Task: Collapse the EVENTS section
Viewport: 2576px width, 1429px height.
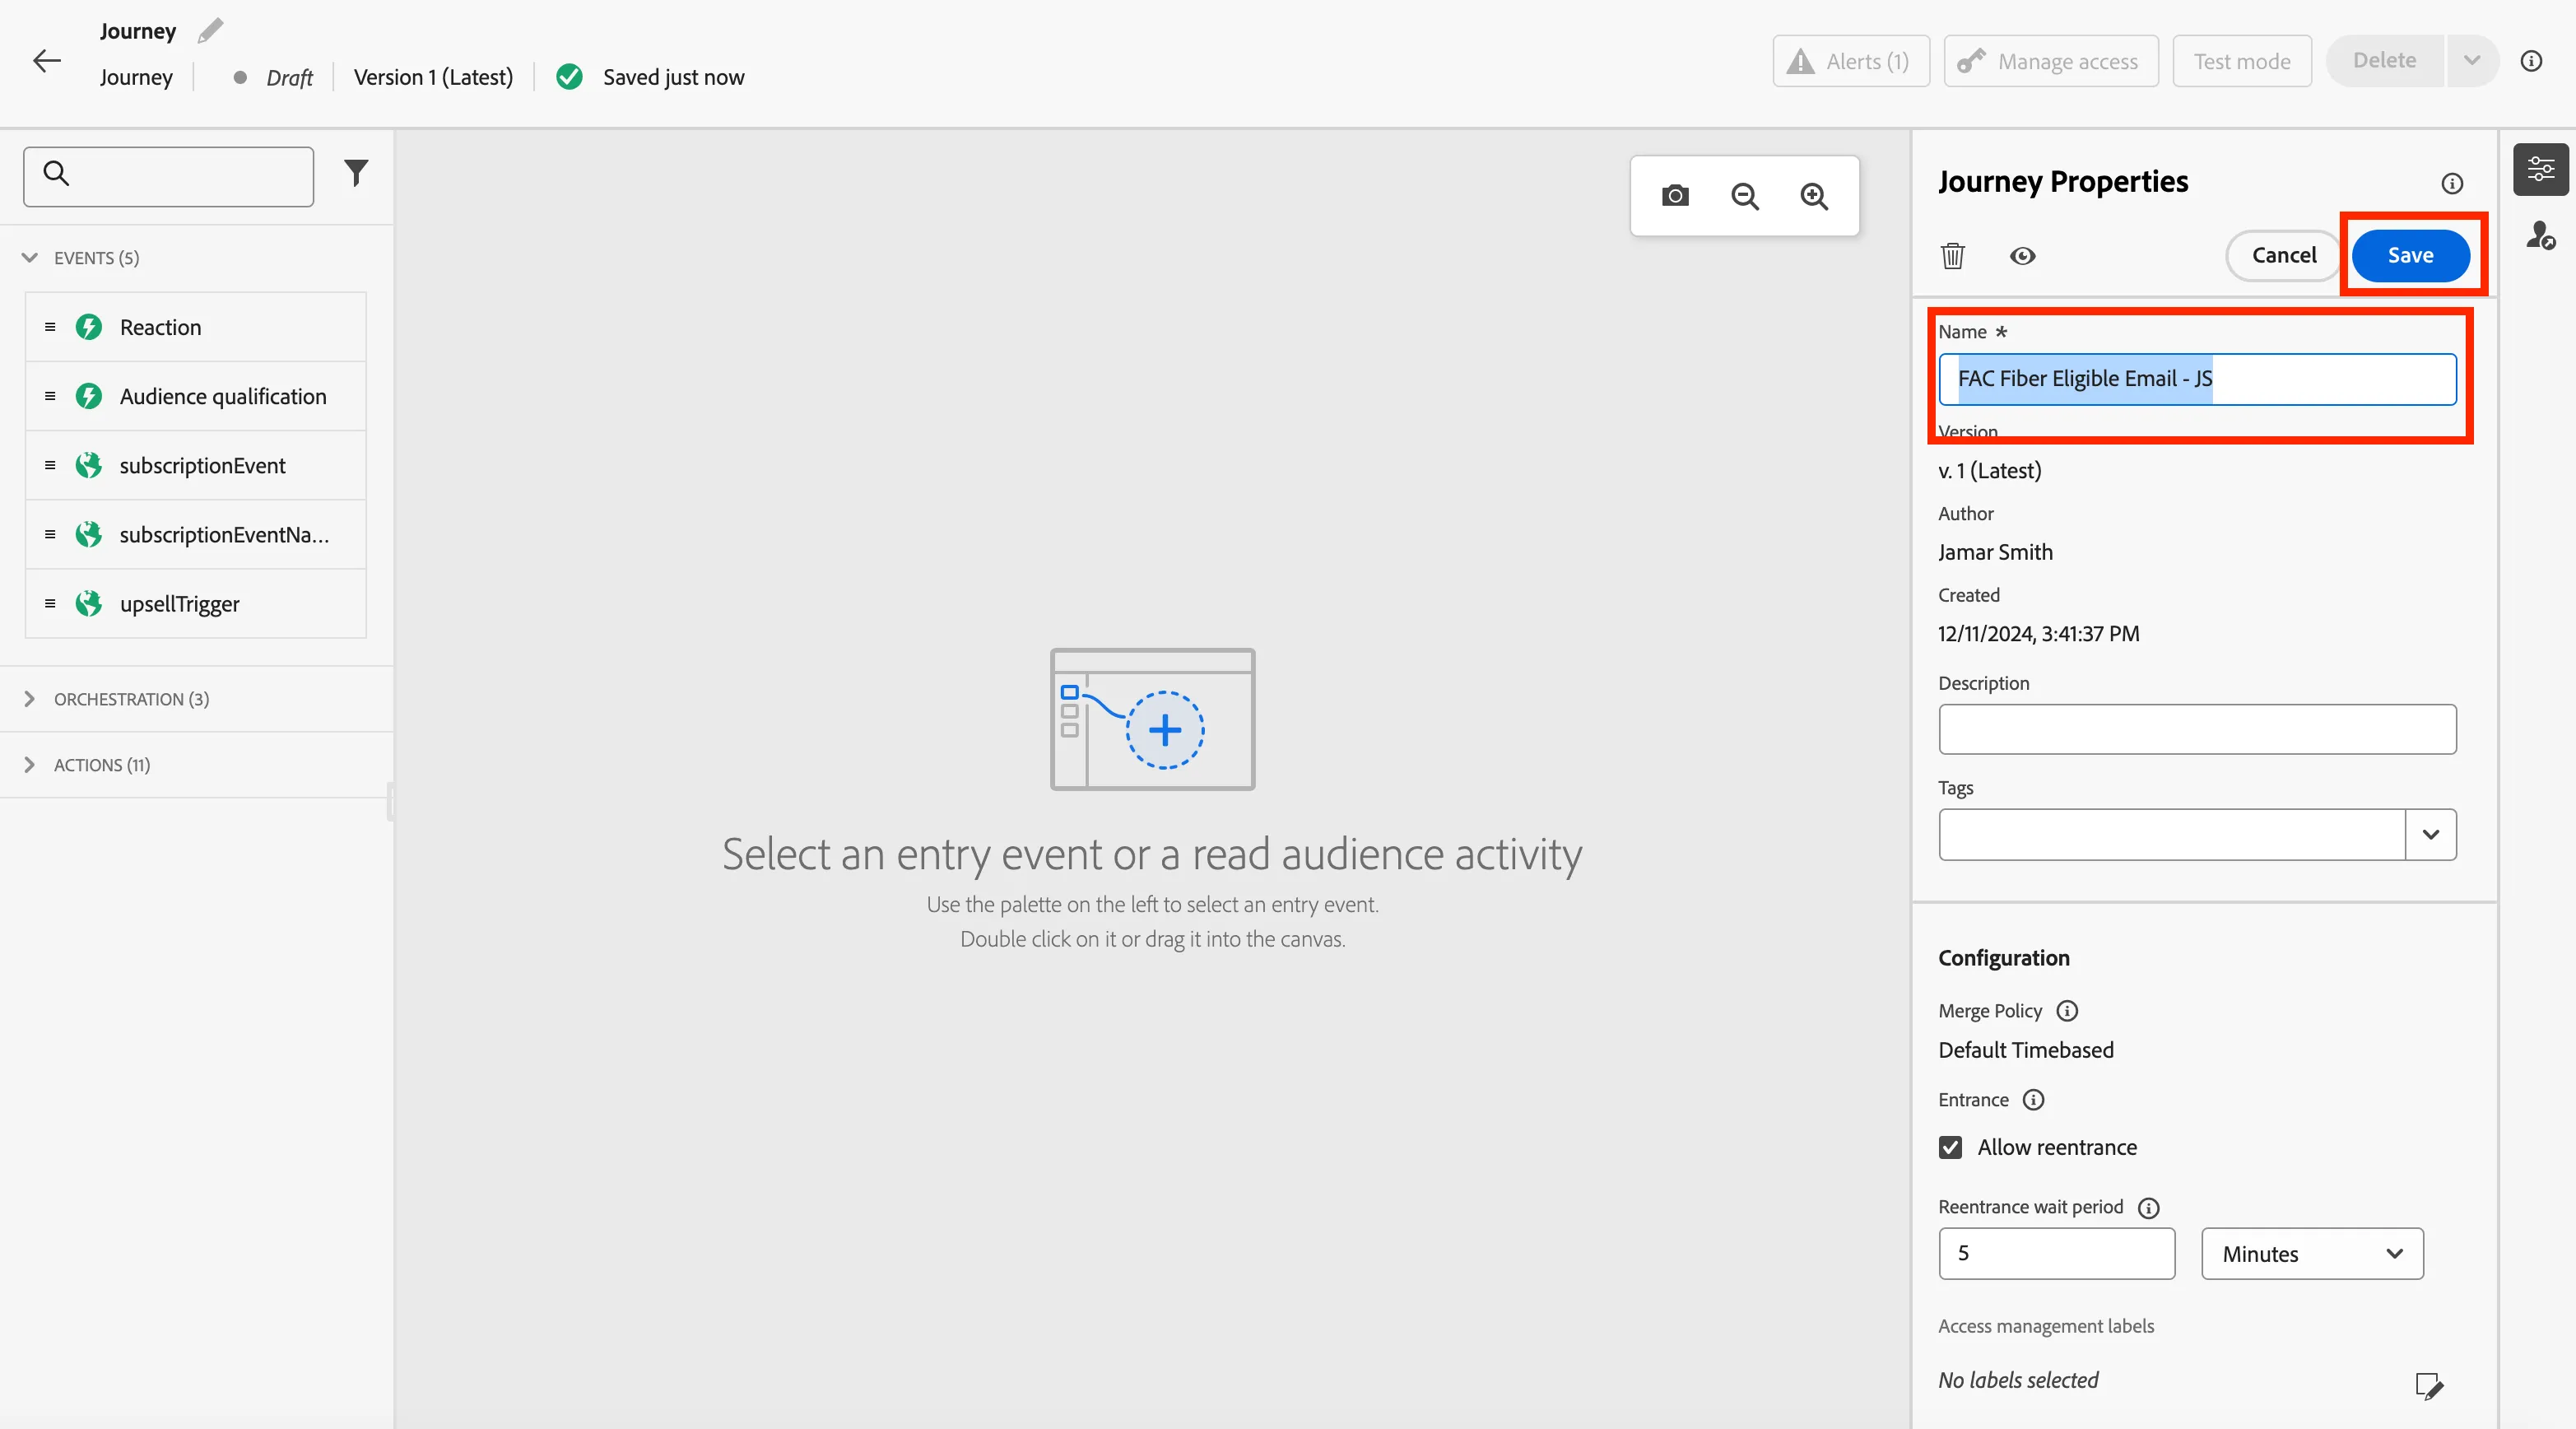Action: pyautogui.click(x=30, y=258)
